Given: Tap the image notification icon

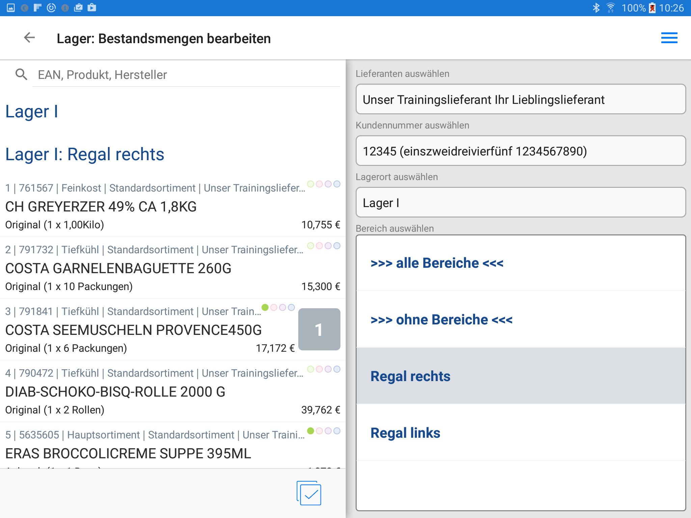Looking at the screenshot, I should tap(11, 7).
